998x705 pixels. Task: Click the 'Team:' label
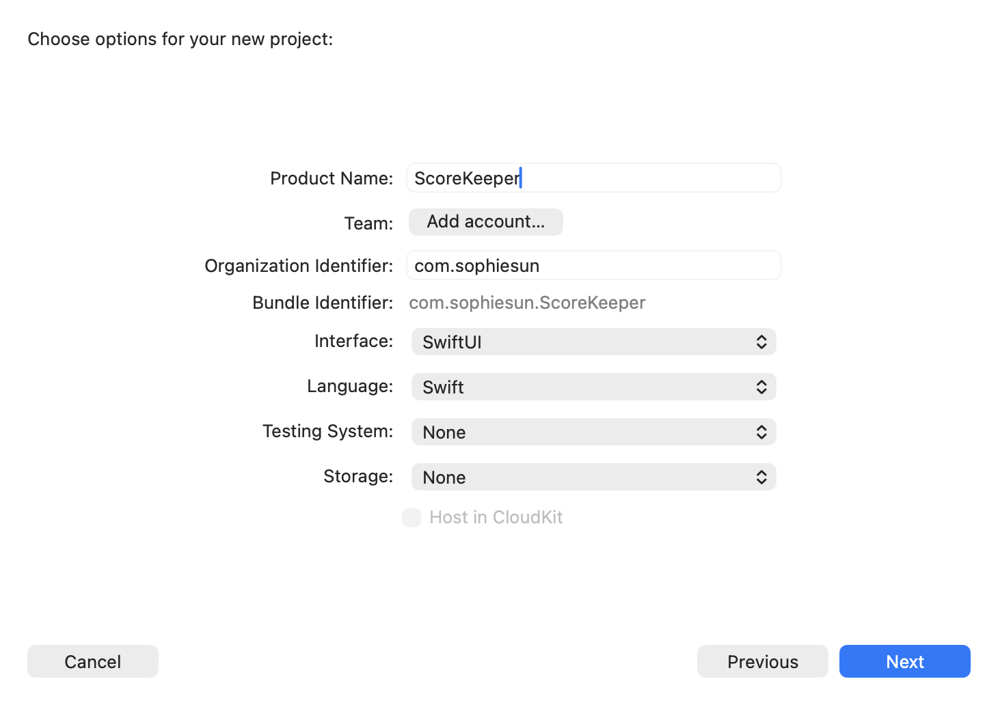(x=368, y=223)
